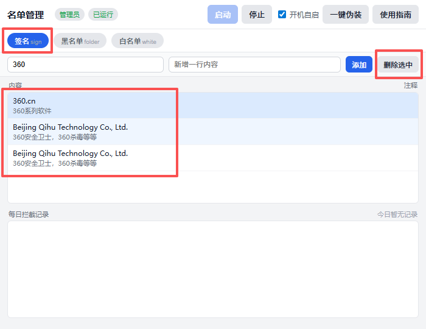426x329 pixels.
Task: Click the 已运行 status badge
Action: coord(103,15)
